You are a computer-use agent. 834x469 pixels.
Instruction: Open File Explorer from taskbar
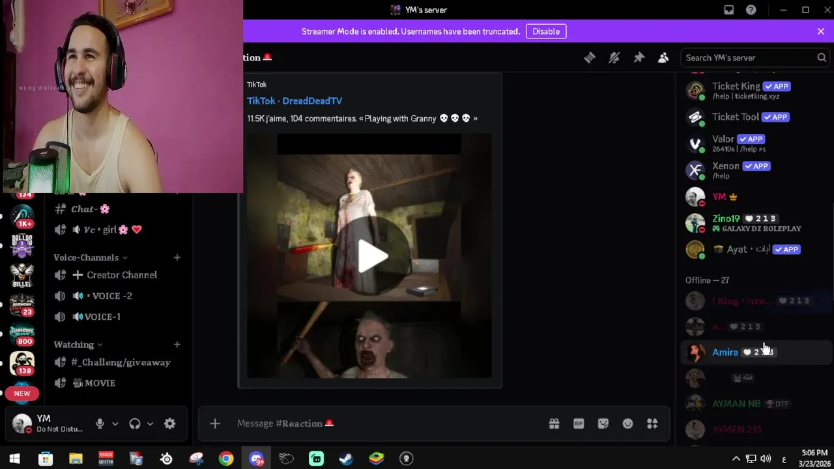point(76,459)
